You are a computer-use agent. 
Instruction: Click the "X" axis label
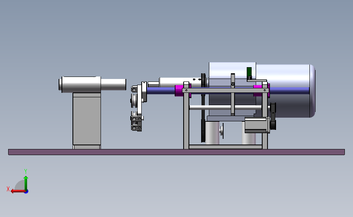pyautogui.click(x=8, y=189)
